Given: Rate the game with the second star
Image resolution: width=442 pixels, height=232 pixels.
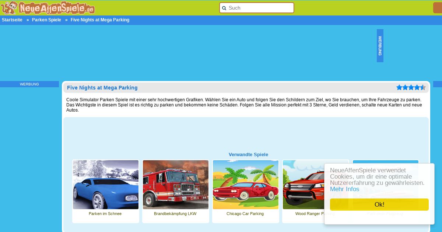Looking at the screenshot, I should (405, 87).
